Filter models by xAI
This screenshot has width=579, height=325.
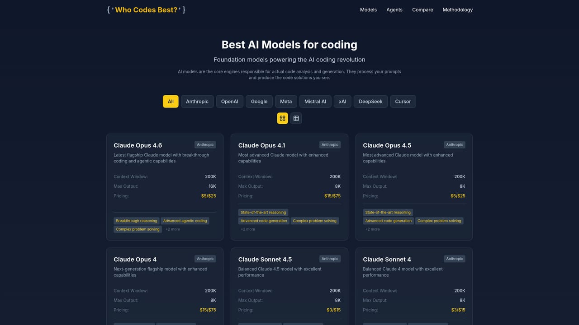click(342, 102)
